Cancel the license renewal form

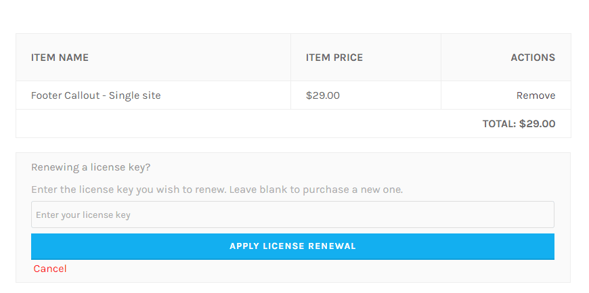click(x=50, y=269)
